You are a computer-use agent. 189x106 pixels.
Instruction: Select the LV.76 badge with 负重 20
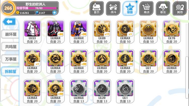click(x=172, y=32)
